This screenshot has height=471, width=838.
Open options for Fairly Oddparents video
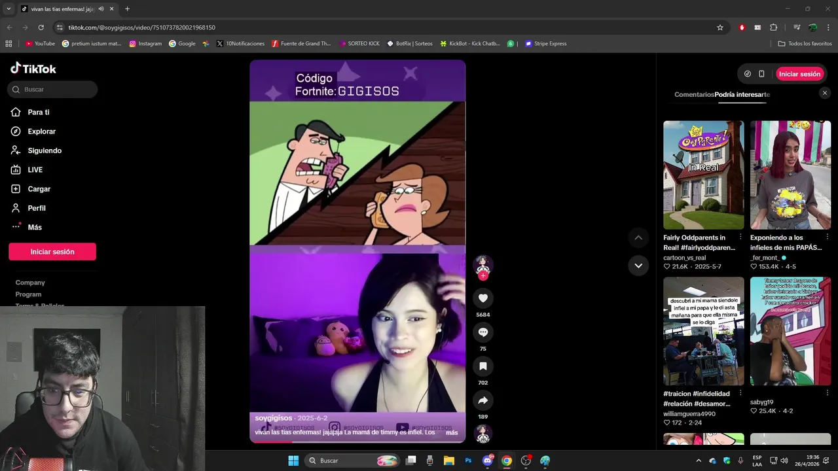click(740, 237)
